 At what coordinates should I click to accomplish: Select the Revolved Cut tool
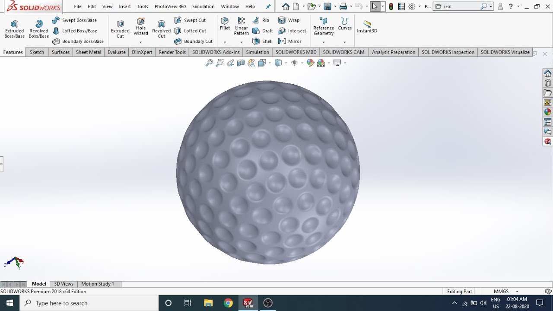coord(162,29)
